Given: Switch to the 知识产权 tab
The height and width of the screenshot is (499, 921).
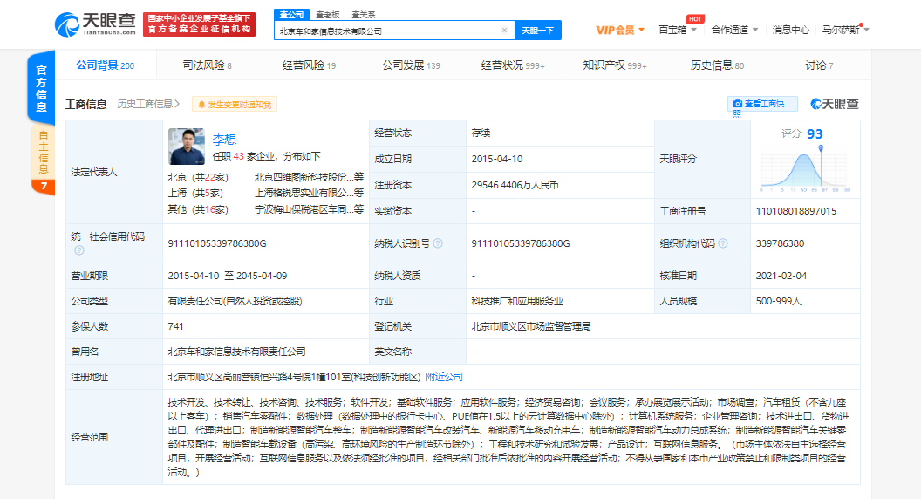Looking at the screenshot, I should (614, 65).
